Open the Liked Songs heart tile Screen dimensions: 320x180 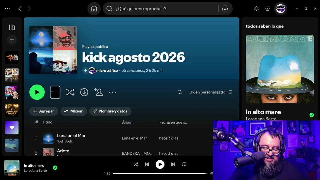pos(12,128)
